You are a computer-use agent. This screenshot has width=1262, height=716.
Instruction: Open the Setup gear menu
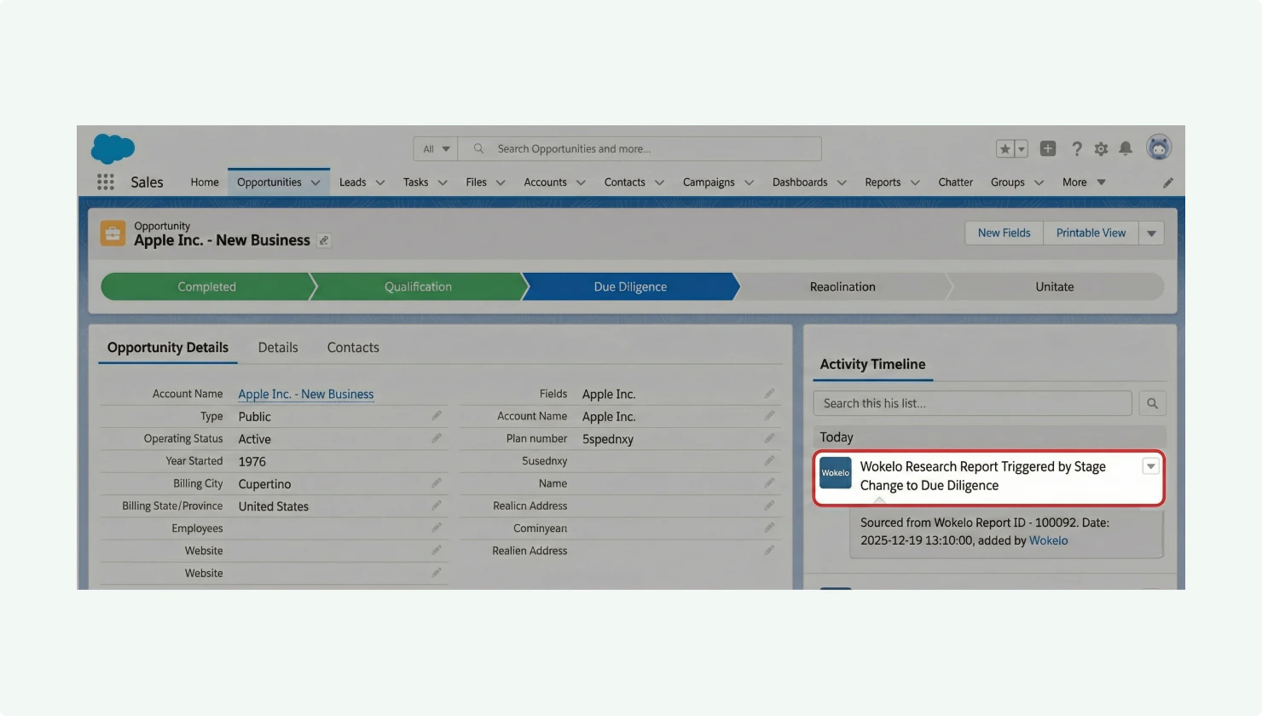tap(1101, 149)
